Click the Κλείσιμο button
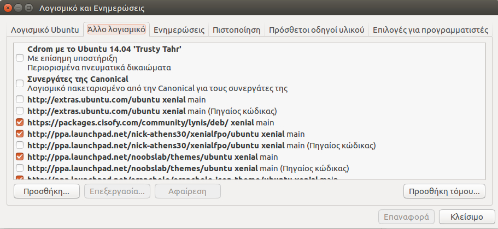The height and width of the screenshot is (229, 498). (466, 216)
